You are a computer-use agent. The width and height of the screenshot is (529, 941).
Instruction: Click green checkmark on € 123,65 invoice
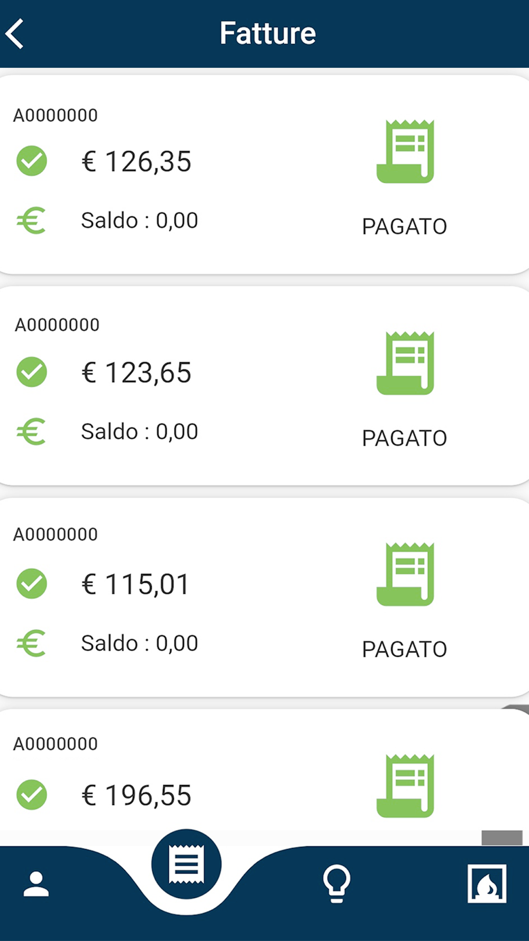click(32, 372)
